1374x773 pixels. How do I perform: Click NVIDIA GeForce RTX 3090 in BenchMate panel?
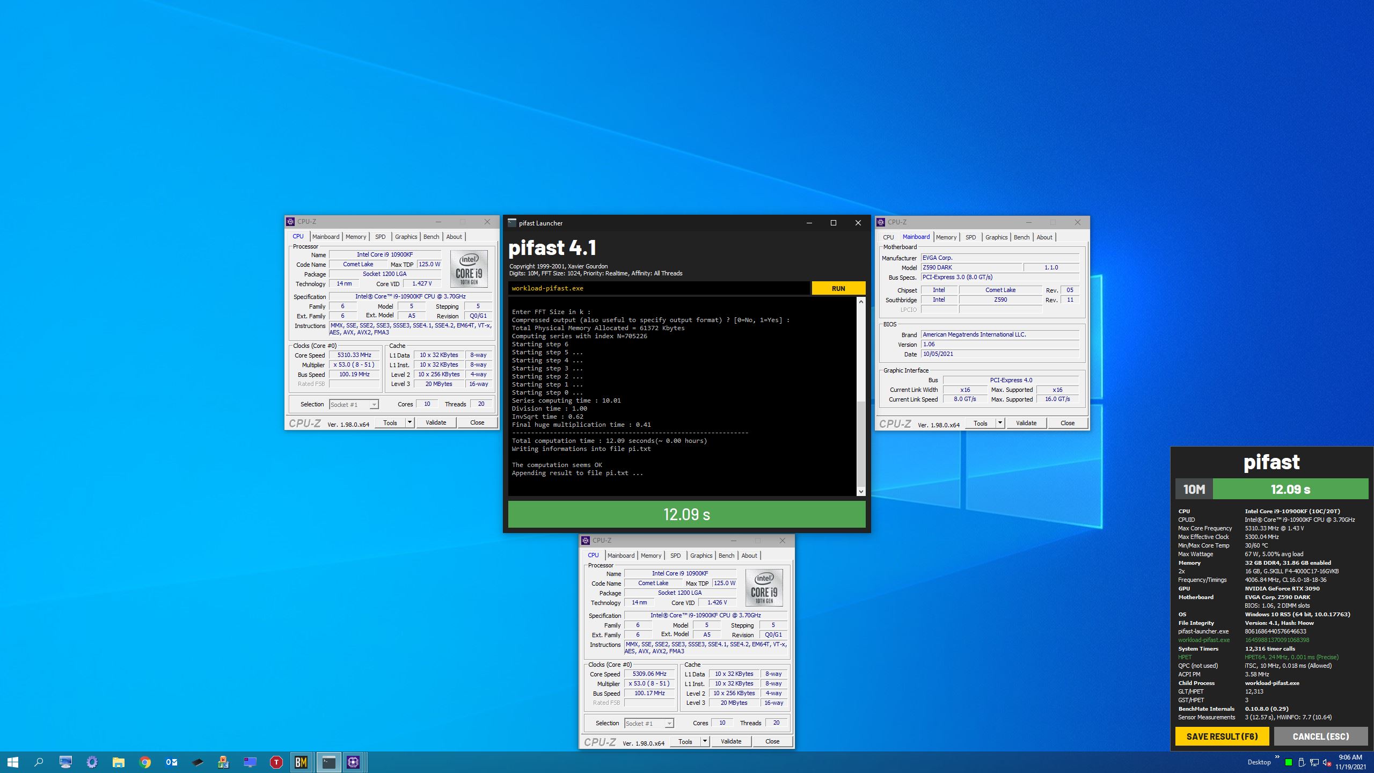1282,588
